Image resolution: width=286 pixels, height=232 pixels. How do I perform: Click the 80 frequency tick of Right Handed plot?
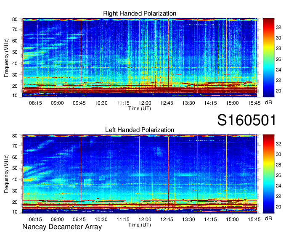[15, 19]
